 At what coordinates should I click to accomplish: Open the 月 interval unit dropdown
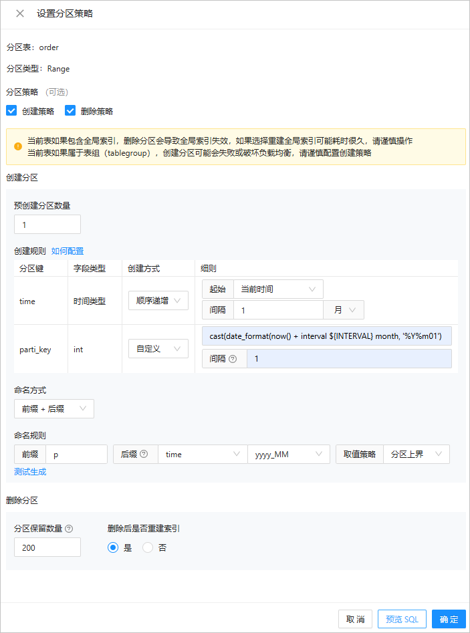(344, 310)
